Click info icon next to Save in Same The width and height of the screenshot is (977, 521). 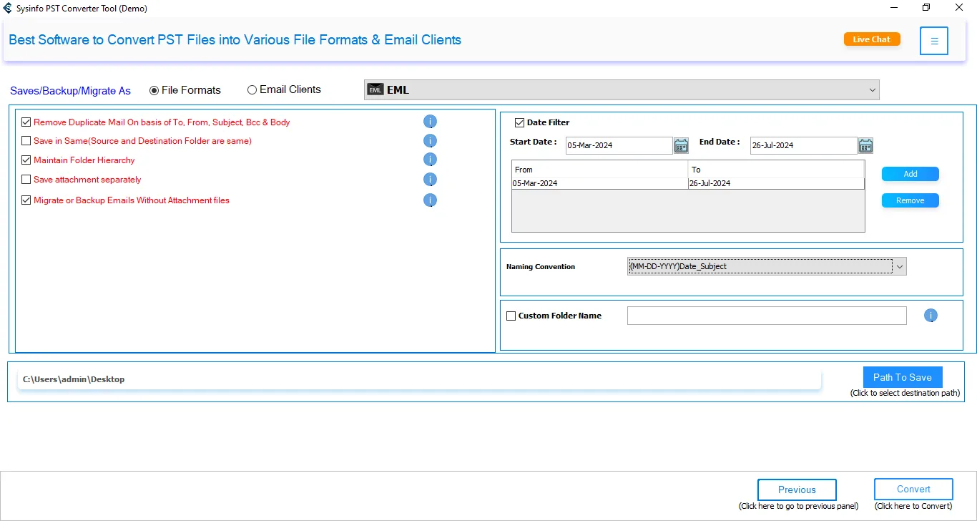pos(430,141)
